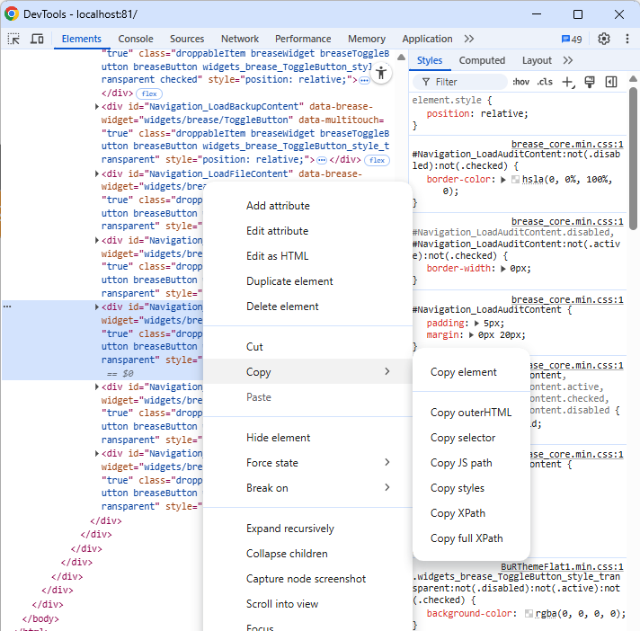Choose Copy selector from the submenu
The width and height of the screenshot is (640, 631).
pyautogui.click(x=463, y=438)
